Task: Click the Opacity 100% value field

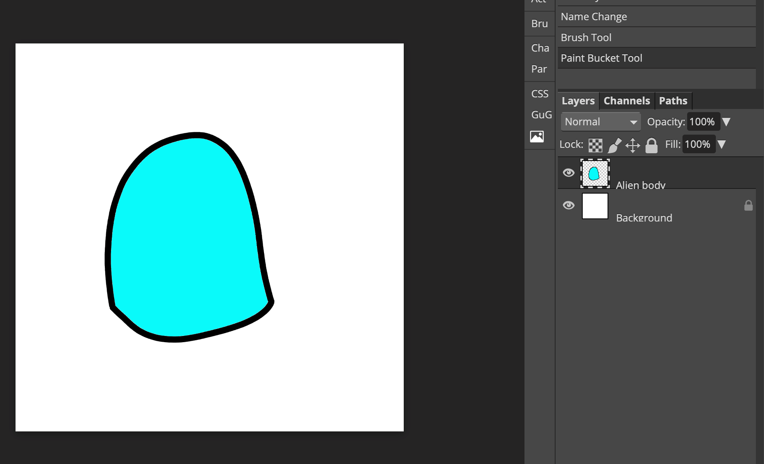Action: pos(703,122)
